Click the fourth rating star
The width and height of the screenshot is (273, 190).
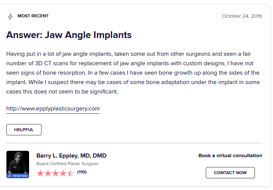(x=63, y=173)
